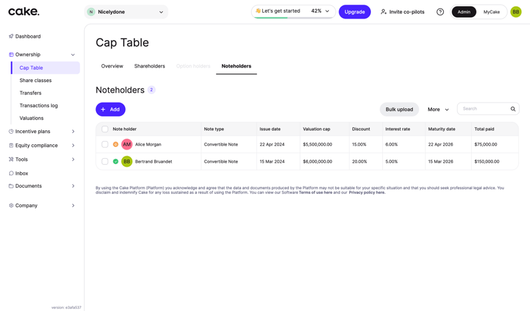The image size is (530, 311).
Task: Select all noteholders with header checkbox
Action: click(x=105, y=129)
